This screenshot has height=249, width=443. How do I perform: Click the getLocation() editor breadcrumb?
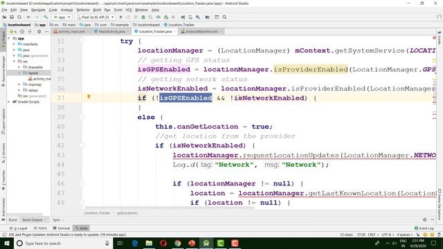tap(127, 213)
